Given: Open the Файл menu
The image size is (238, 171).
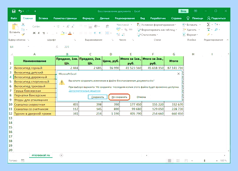Looking at the screenshot, I should click(x=14, y=18).
